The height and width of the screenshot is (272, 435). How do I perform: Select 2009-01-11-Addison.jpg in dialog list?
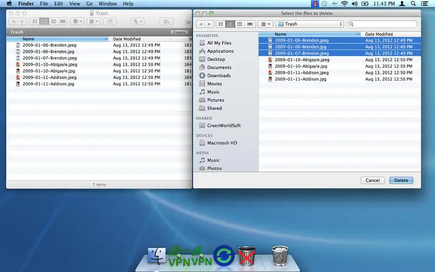339,79
